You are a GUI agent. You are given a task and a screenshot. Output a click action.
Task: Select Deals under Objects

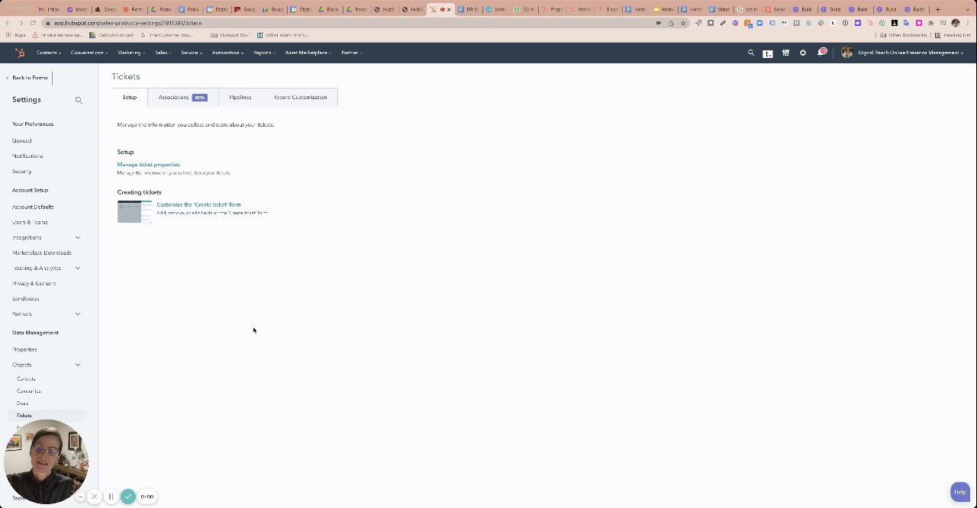(23, 404)
